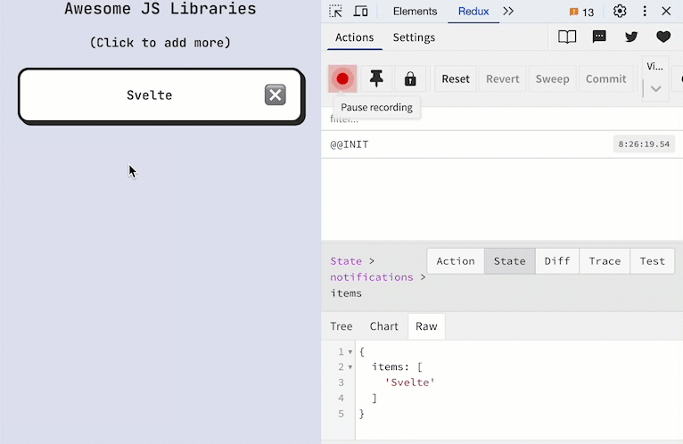This screenshot has height=444, width=683.
Task: Switch to the Tree view
Action: click(341, 326)
